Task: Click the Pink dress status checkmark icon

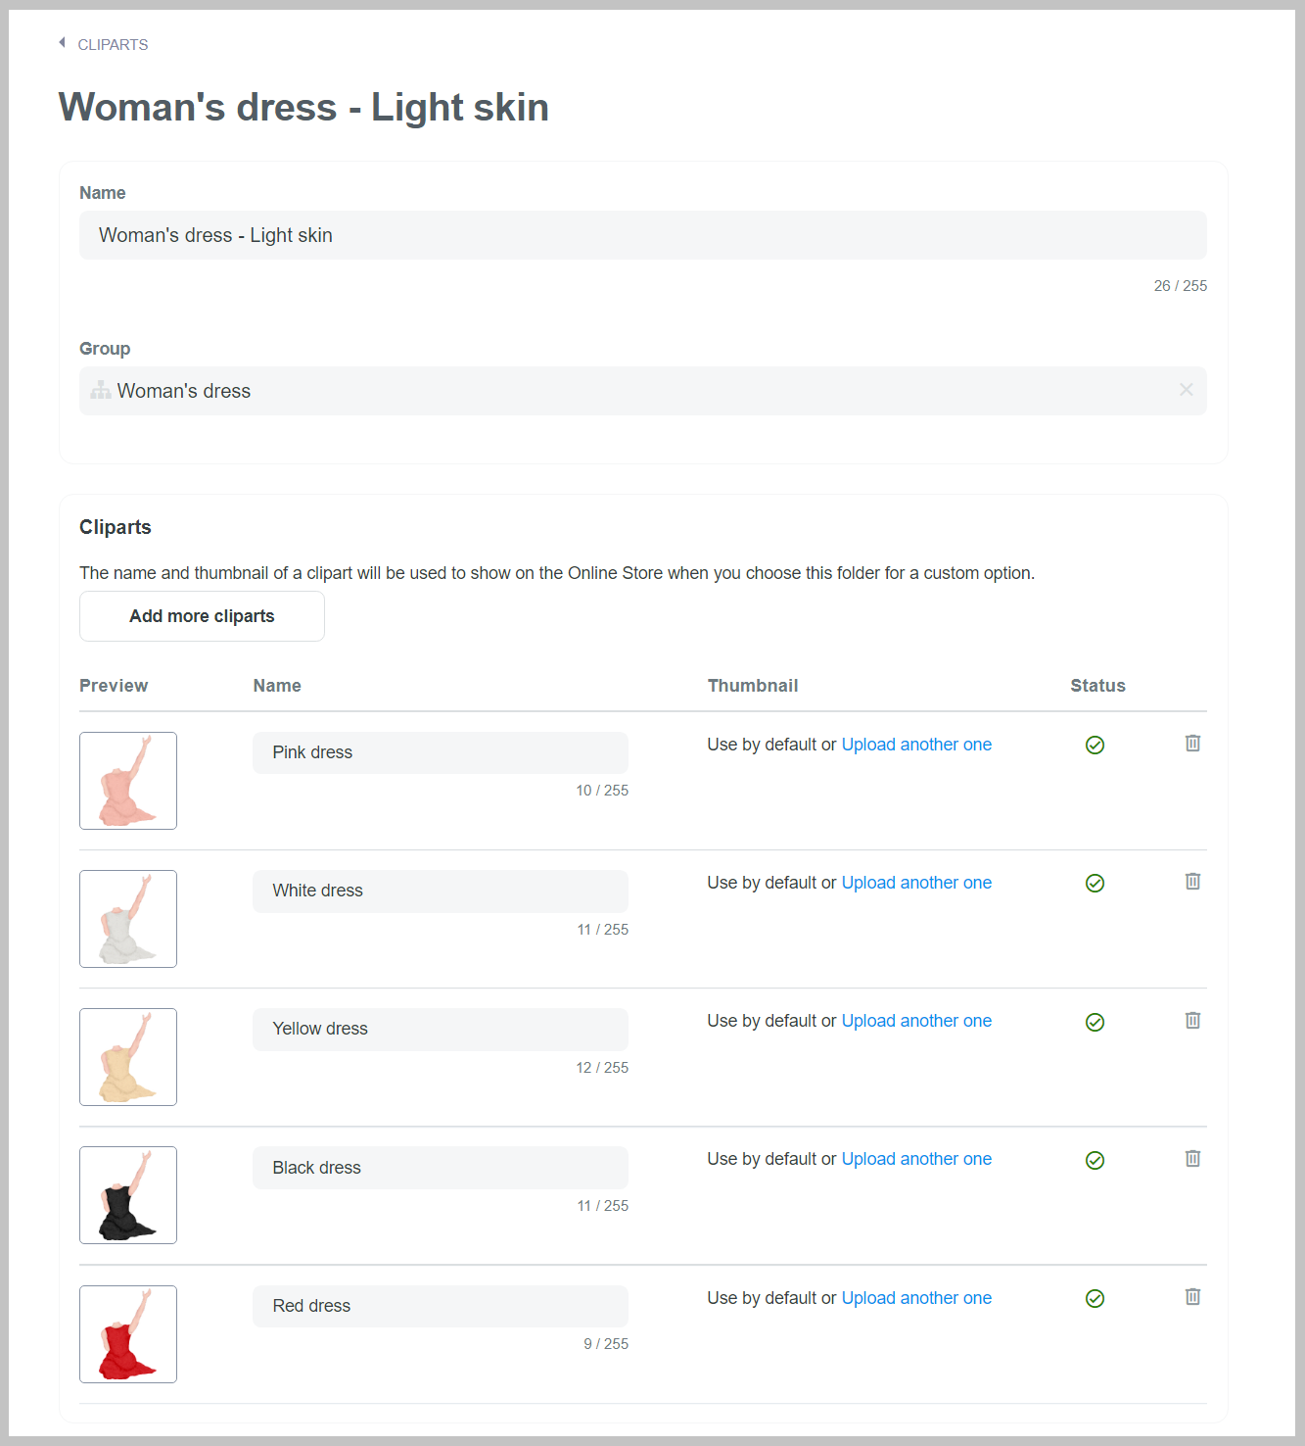Action: click(1095, 746)
